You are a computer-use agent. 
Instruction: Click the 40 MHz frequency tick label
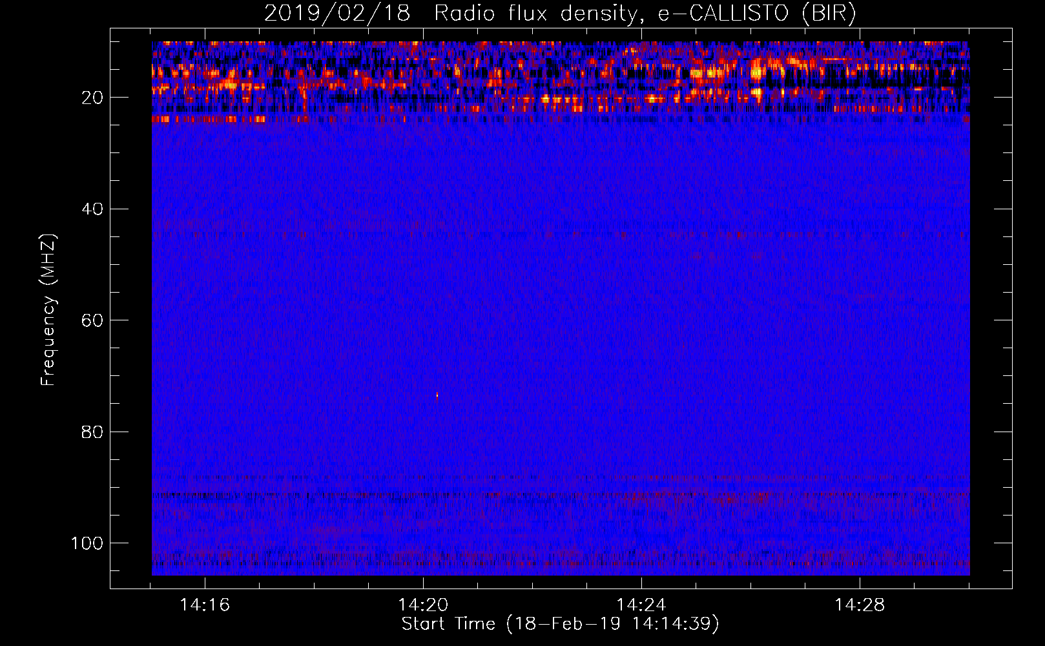(92, 209)
